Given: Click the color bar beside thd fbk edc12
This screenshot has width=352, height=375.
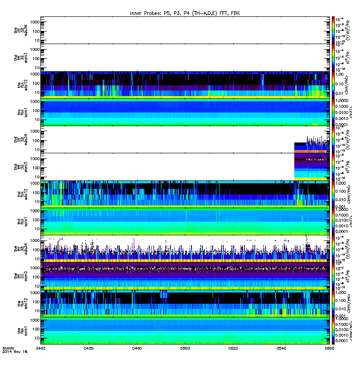Looking at the screenshot, I should point(333,194).
